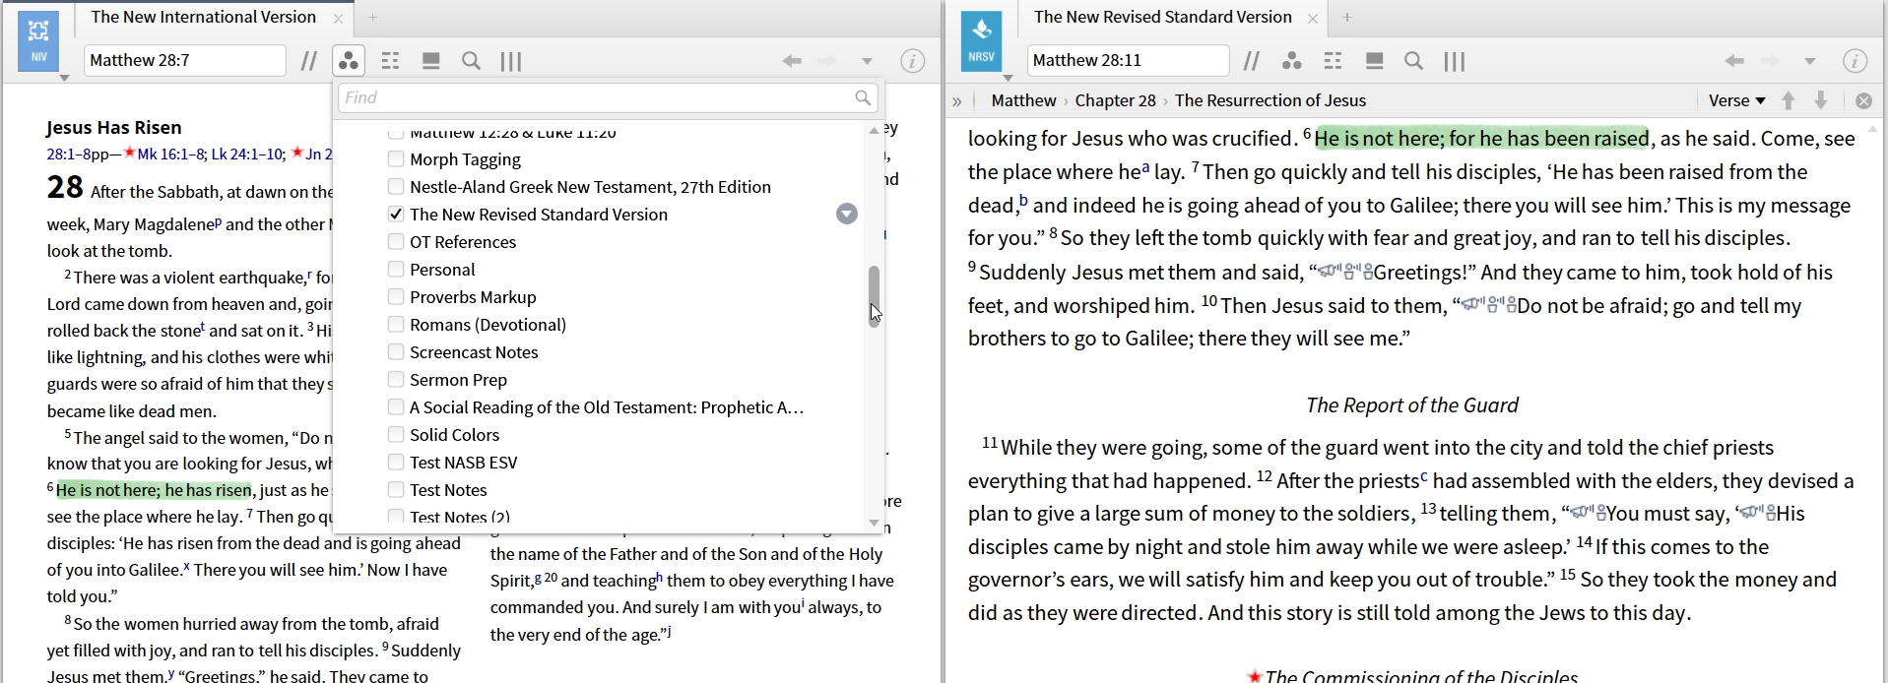Open multiview icon in NRSV panel
The width and height of the screenshot is (1888, 683).
click(x=1374, y=61)
